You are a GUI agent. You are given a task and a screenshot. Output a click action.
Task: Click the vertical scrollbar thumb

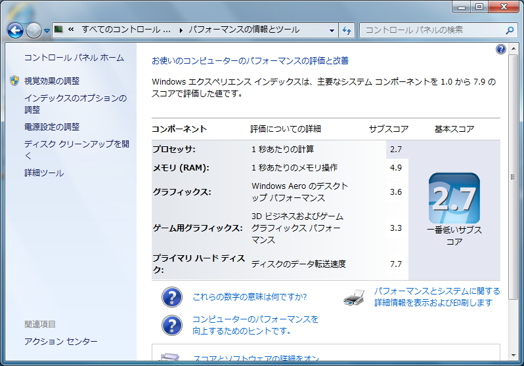[x=513, y=177]
